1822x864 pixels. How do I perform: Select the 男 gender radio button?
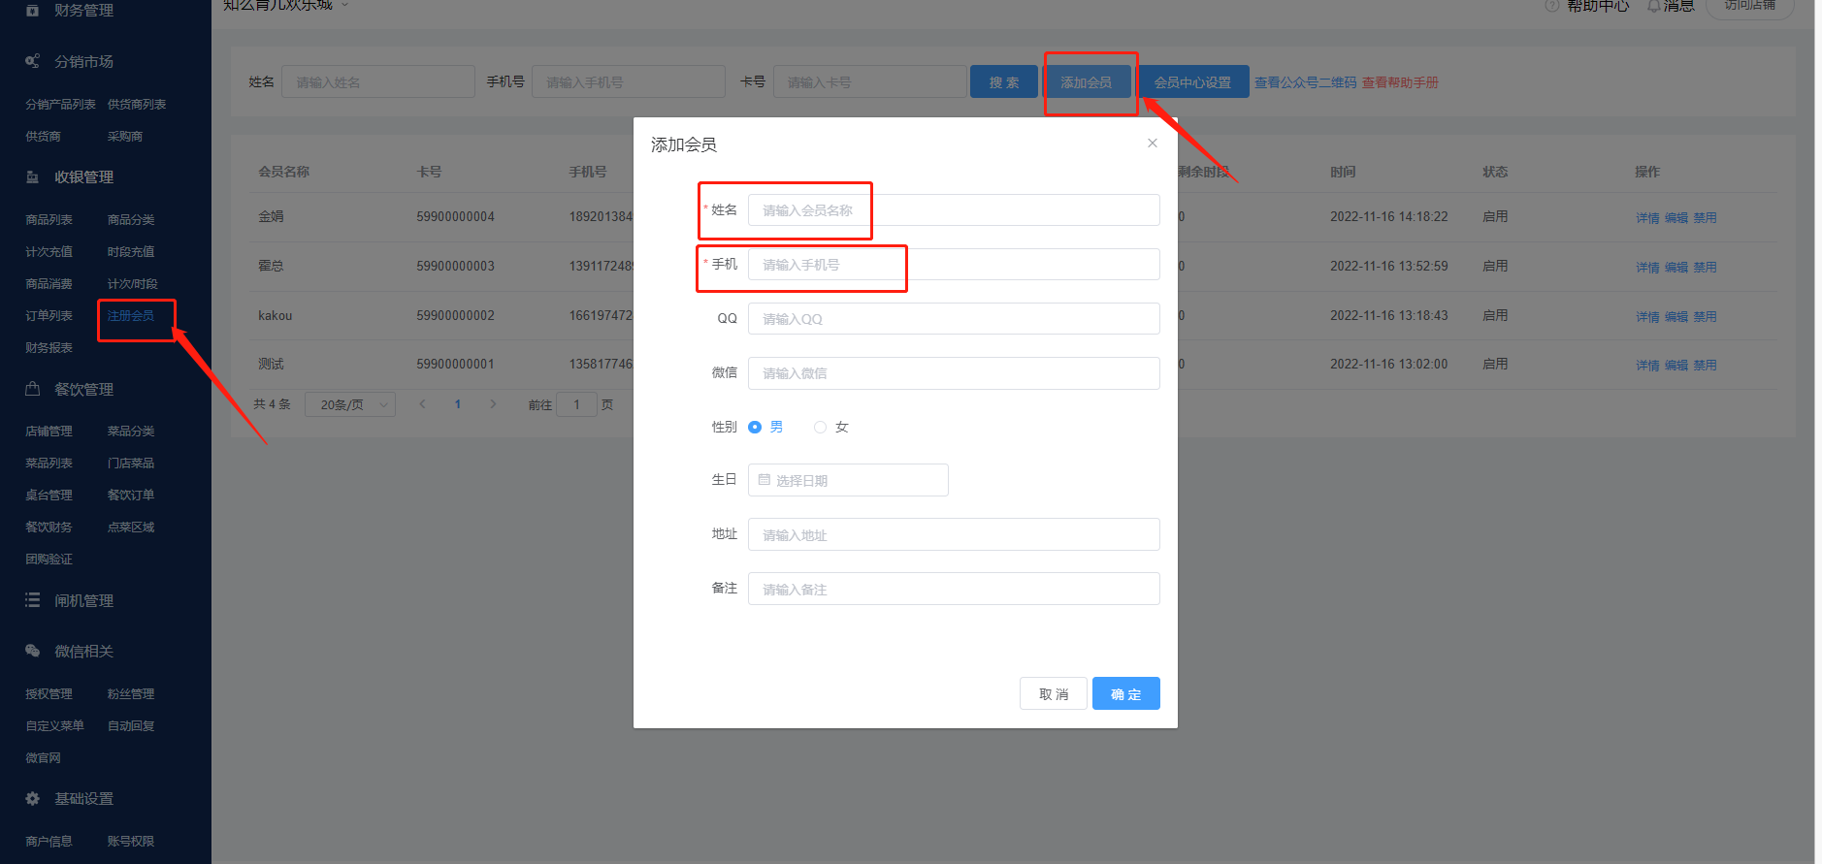(x=755, y=427)
